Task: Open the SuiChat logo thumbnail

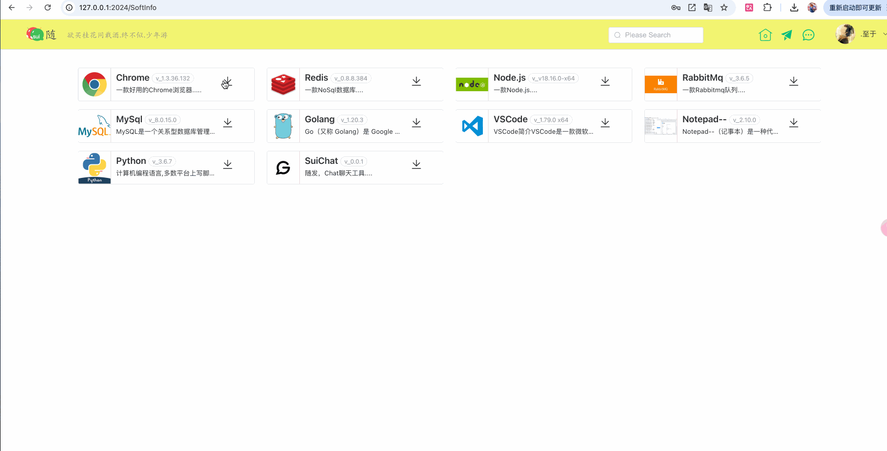Action: pyautogui.click(x=283, y=167)
